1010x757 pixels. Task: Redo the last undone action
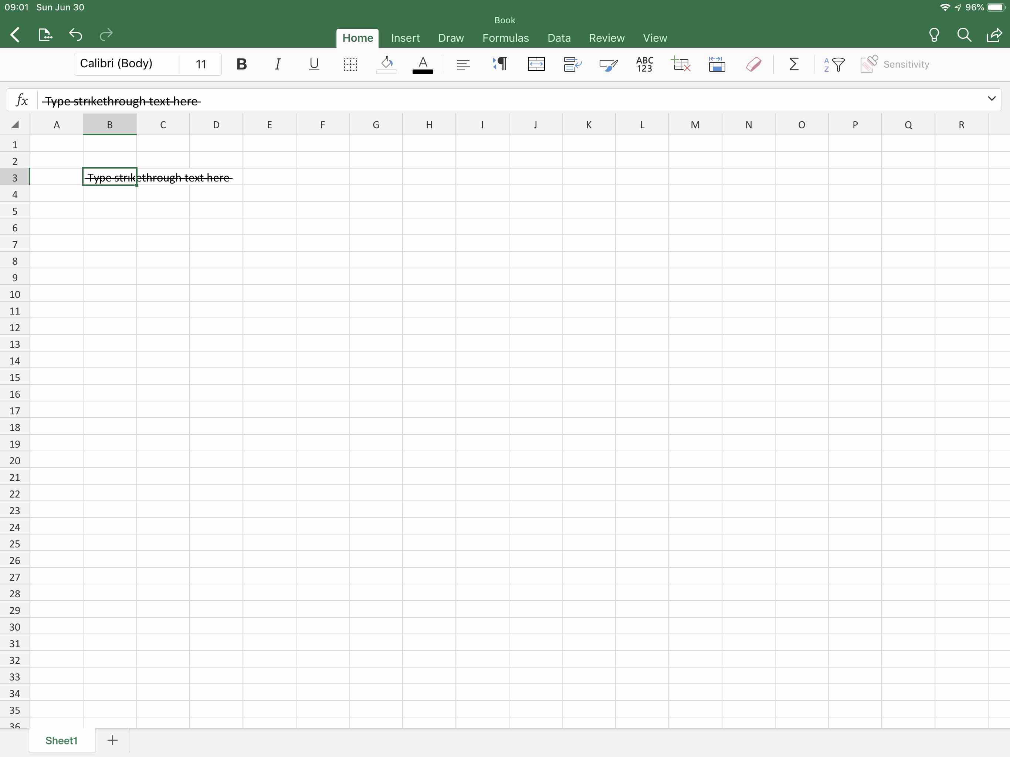point(106,35)
